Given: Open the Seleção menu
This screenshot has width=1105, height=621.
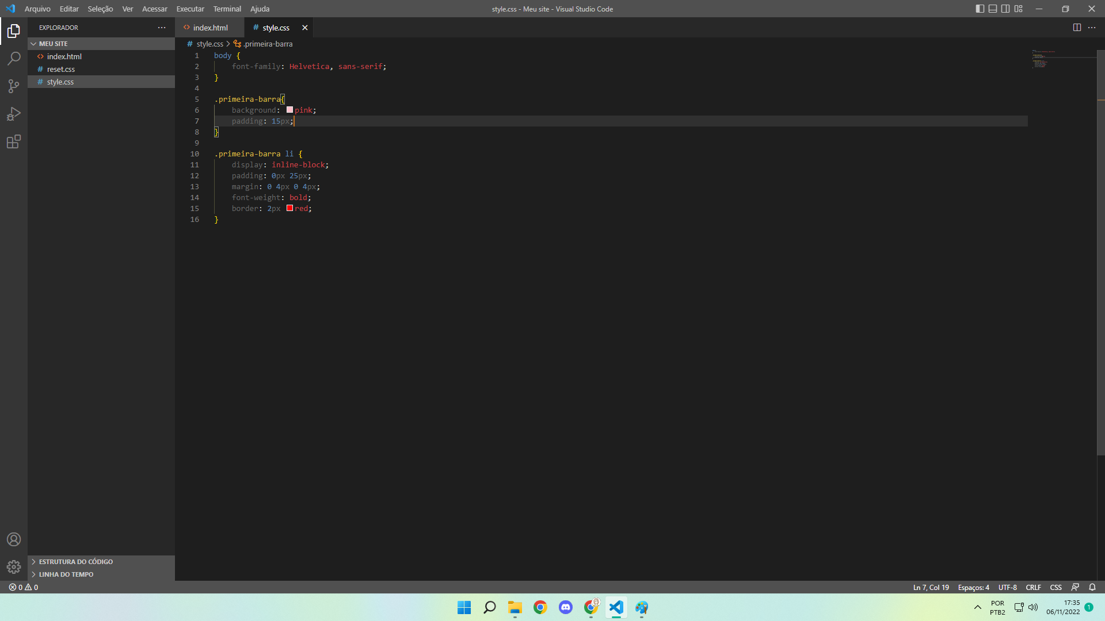Looking at the screenshot, I should [100, 9].
